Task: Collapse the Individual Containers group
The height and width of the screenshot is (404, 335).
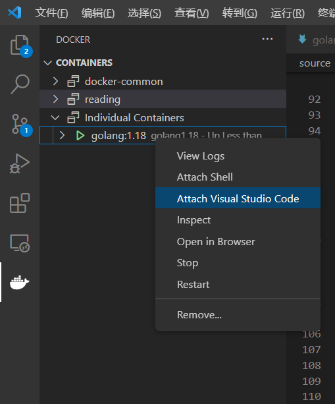Action: [55, 118]
